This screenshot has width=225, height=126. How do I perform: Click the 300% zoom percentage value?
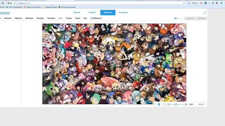click(x=191, y=104)
